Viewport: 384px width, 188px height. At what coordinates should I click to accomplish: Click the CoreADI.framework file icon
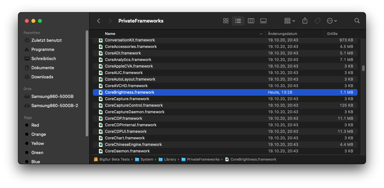tap(100, 53)
